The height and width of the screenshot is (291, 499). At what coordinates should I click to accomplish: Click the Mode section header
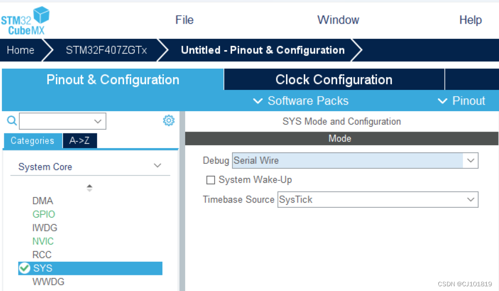[x=341, y=138]
